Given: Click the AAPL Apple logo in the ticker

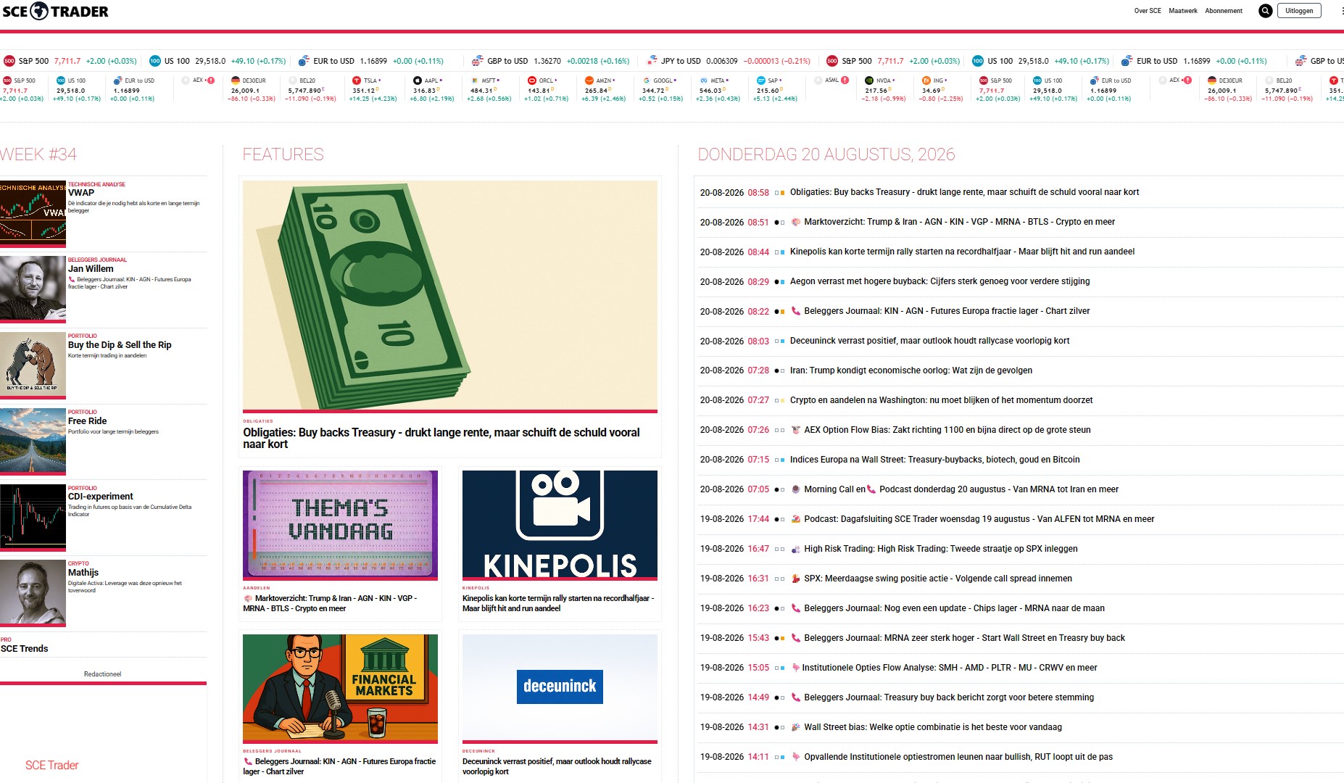Looking at the screenshot, I should pyautogui.click(x=417, y=80).
